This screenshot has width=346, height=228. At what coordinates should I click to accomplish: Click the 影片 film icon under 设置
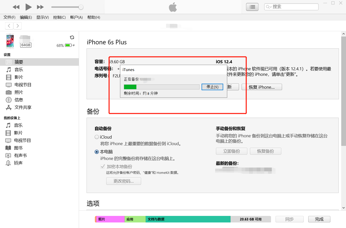[9, 77]
